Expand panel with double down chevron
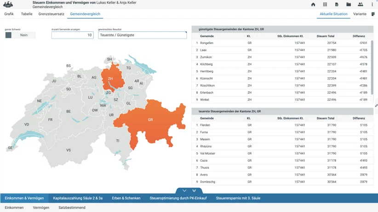The height and width of the screenshot is (212, 378). tap(194, 190)
